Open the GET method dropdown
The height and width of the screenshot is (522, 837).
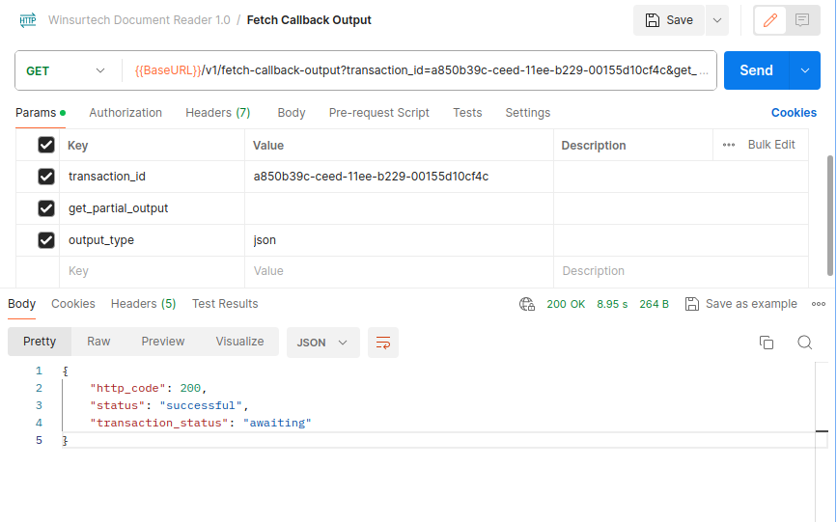(66, 70)
